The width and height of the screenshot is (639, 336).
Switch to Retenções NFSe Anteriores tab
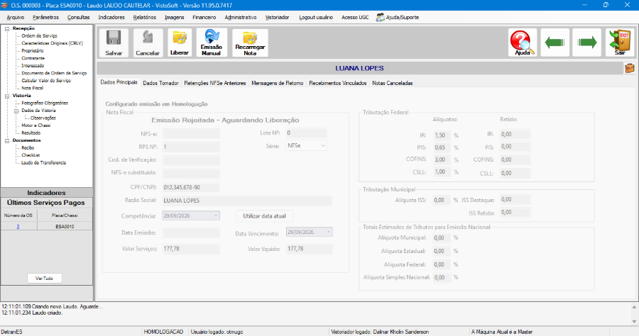coord(214,83)
